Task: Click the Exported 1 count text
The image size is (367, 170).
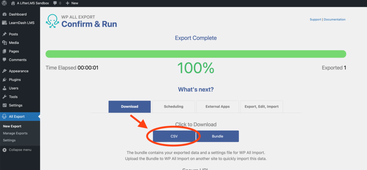Action: pyautogui.click(x=334, y=68)
